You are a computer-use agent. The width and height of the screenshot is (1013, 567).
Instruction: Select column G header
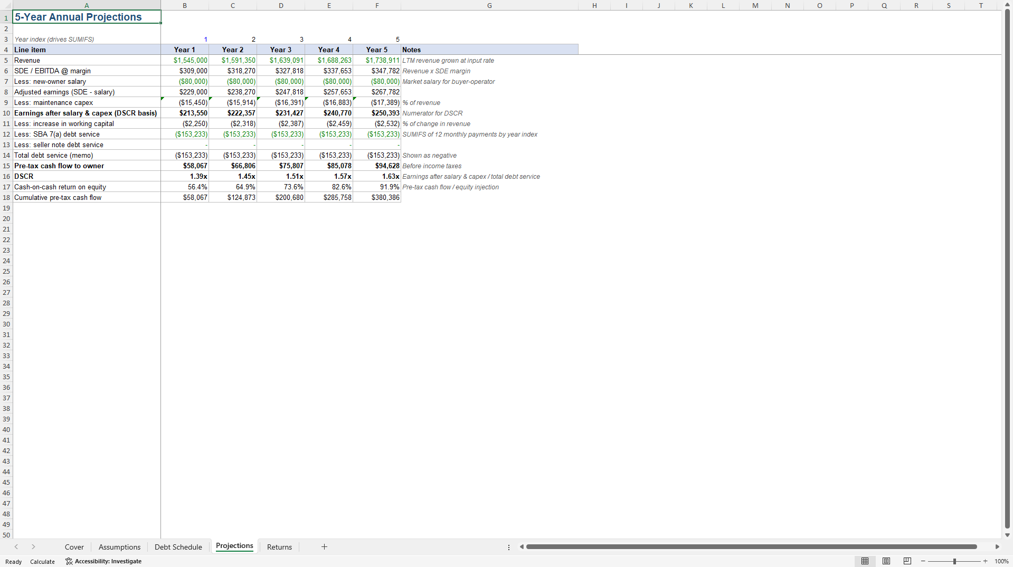coord(489,5)
